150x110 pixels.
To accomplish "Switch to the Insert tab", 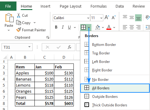I will (x=45, y=6).
